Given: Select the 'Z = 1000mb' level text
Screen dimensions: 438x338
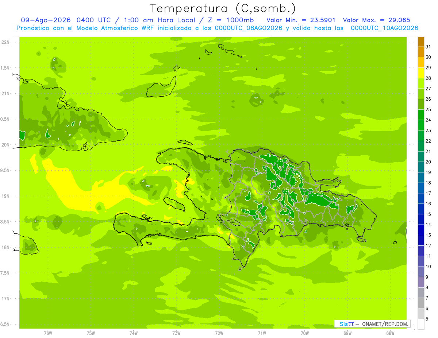Looking at the screenshot, I should 231,20.
